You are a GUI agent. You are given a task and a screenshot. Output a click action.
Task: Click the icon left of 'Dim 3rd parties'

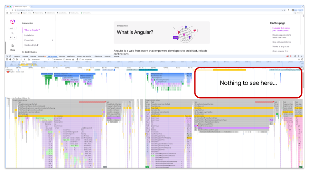tap(77, 59)
